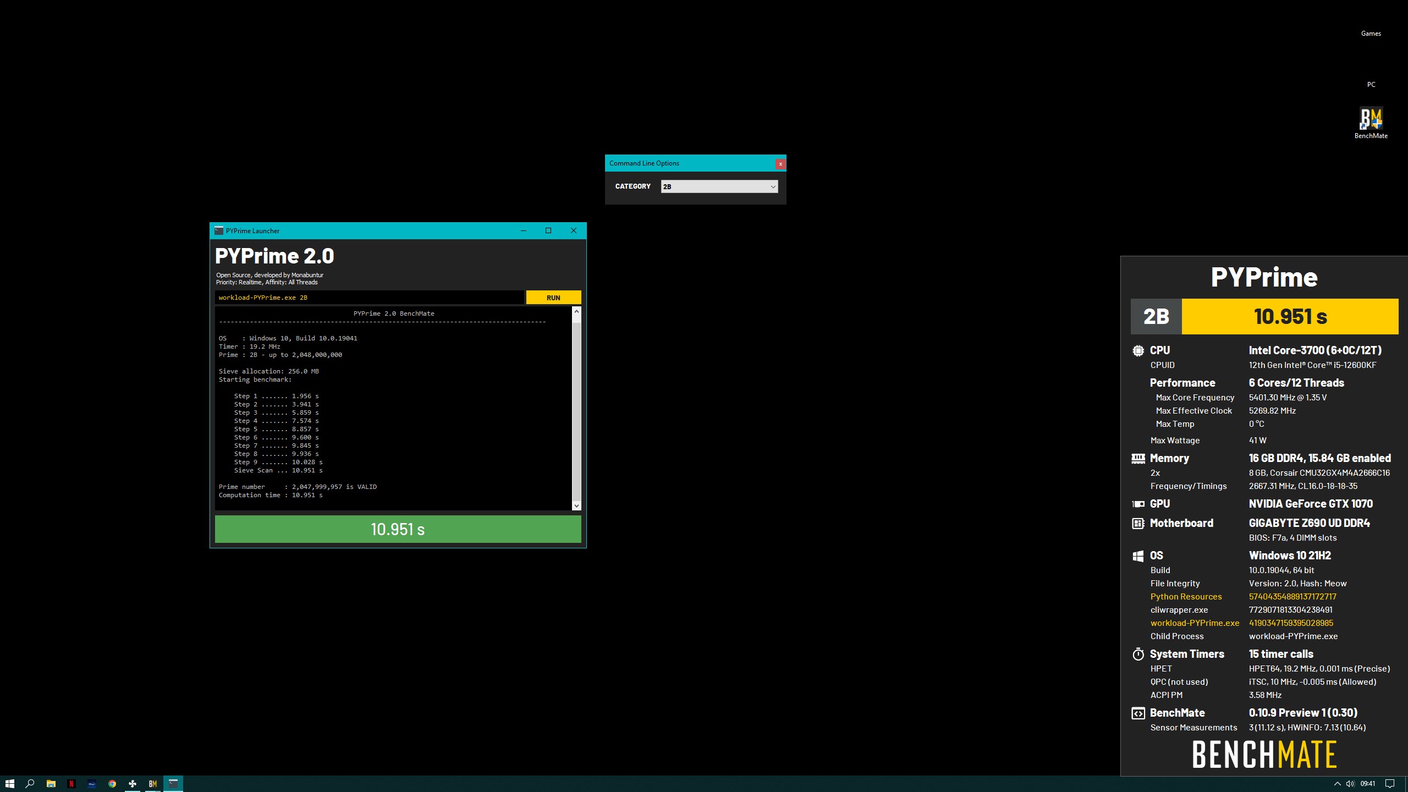Click the Computation time 10.951 s line
This screenshot has height=792, width=1408.
(x=271, y=495)
